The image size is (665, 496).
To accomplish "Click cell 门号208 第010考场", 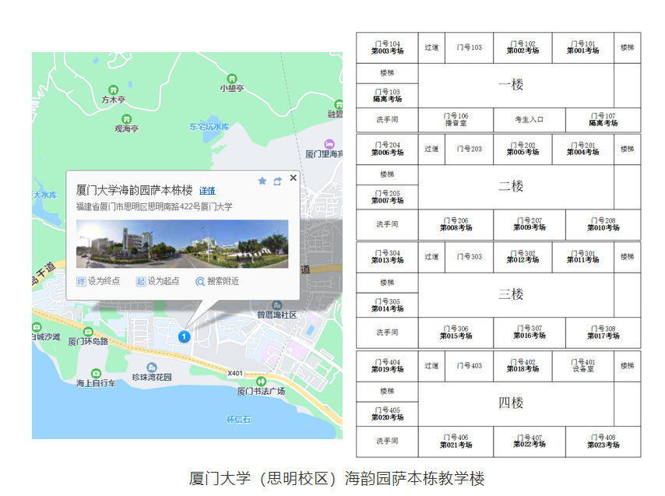I will pos(603,224).
